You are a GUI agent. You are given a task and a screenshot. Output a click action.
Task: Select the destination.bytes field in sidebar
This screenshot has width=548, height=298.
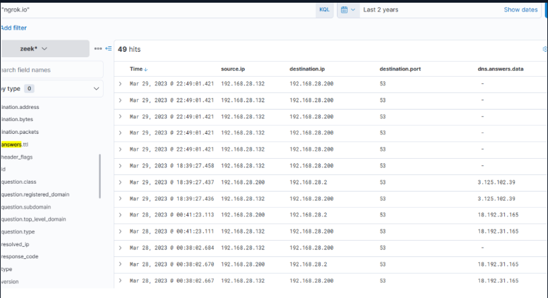coord(17,119)
